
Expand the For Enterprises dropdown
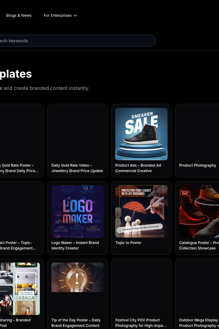click(60, 16)
